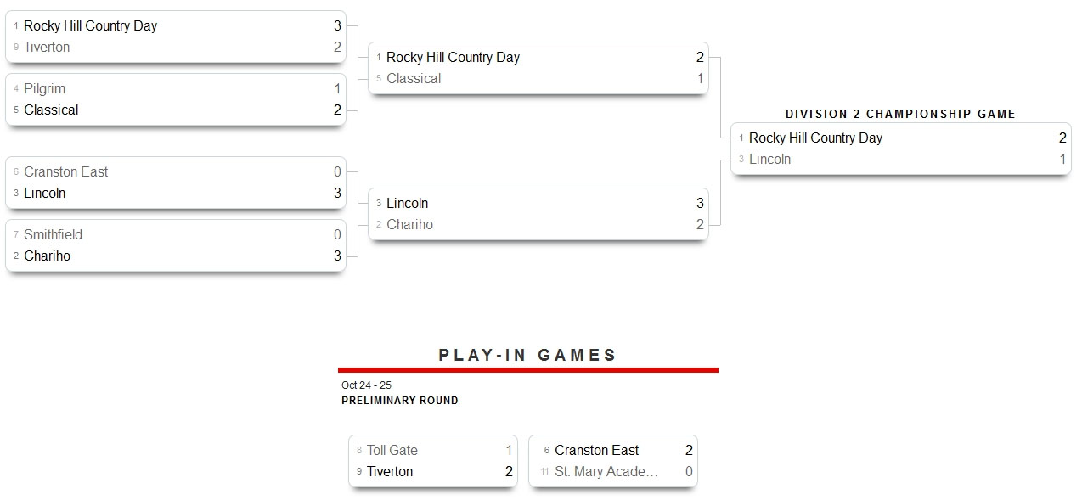Screen dimensions: 1082x500
Task: Open Toll Gate team in play-in game
Action: (392, 451)
